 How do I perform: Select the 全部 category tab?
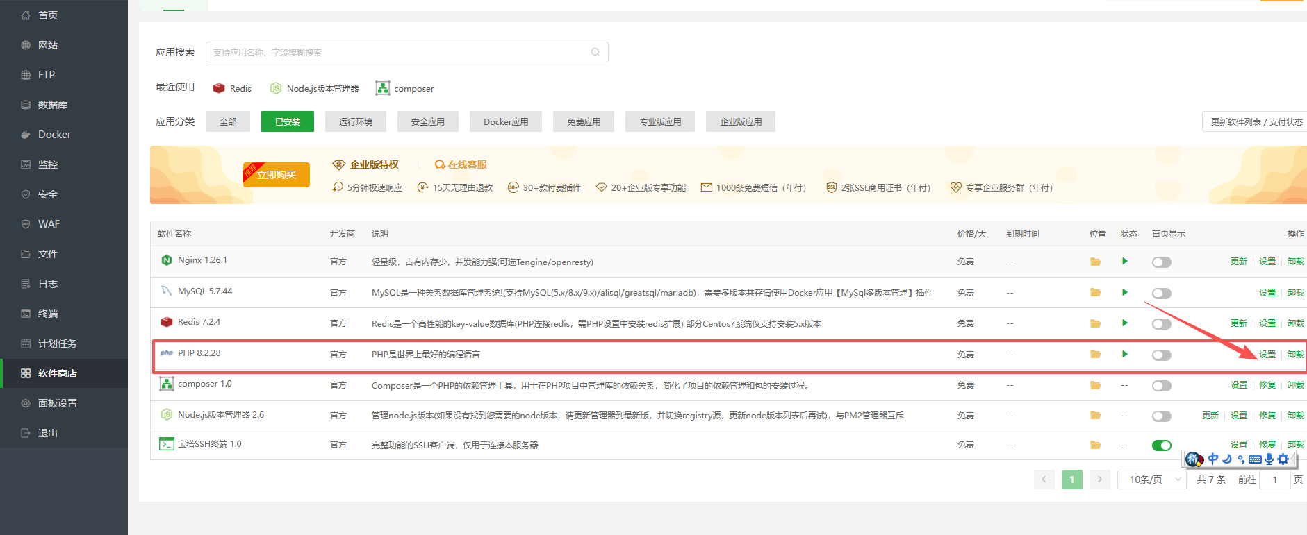(228, 121)
